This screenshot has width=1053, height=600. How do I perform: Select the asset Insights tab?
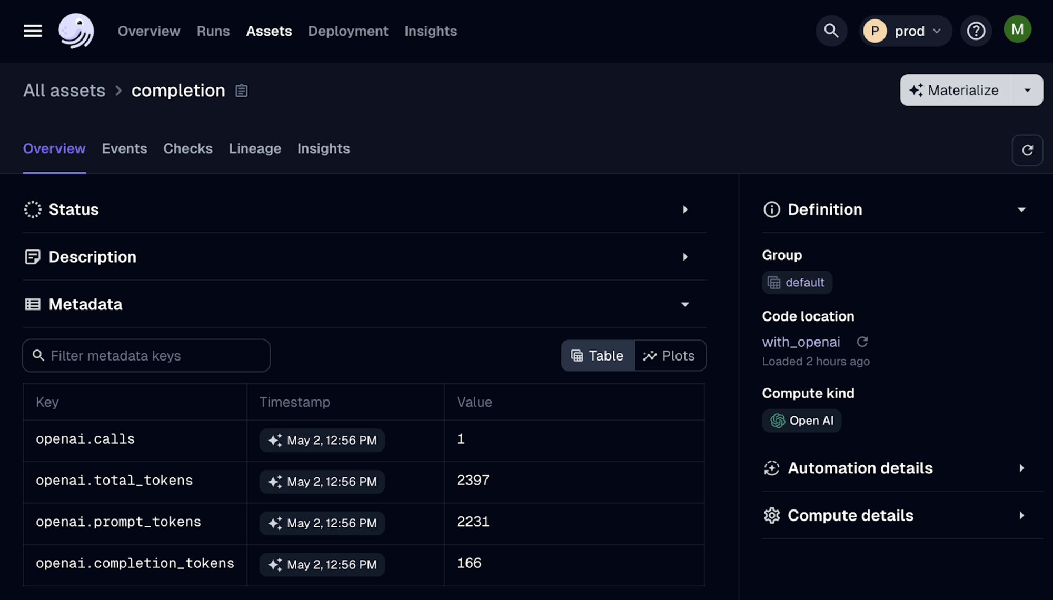323,148
